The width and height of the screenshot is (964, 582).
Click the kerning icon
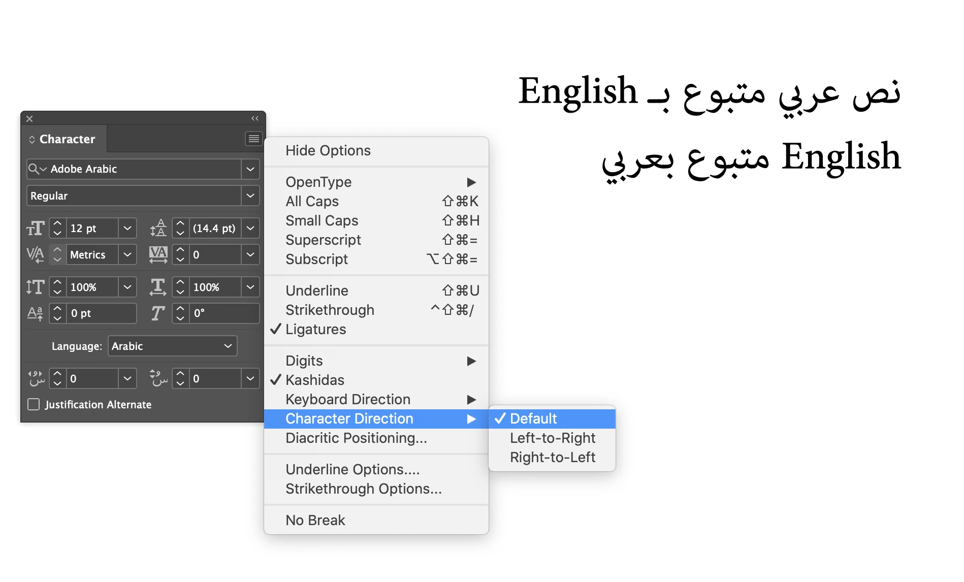pyautogui.click(x=35, y=254)
